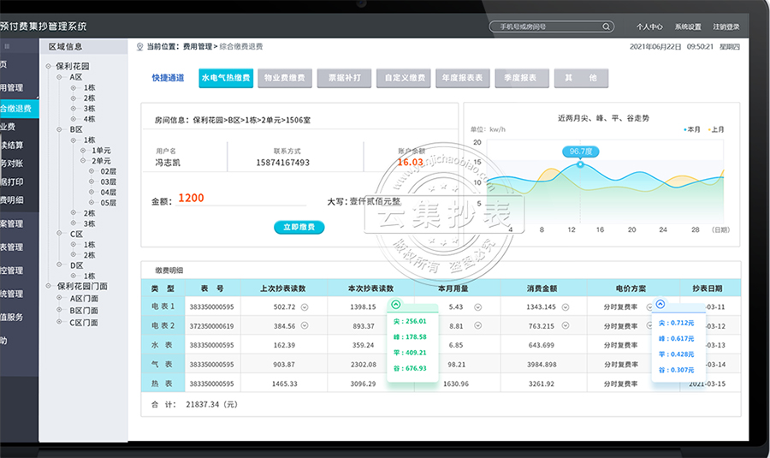Collapse the blue 电价方案 rate popup arrow icon

tap(660, 305)
